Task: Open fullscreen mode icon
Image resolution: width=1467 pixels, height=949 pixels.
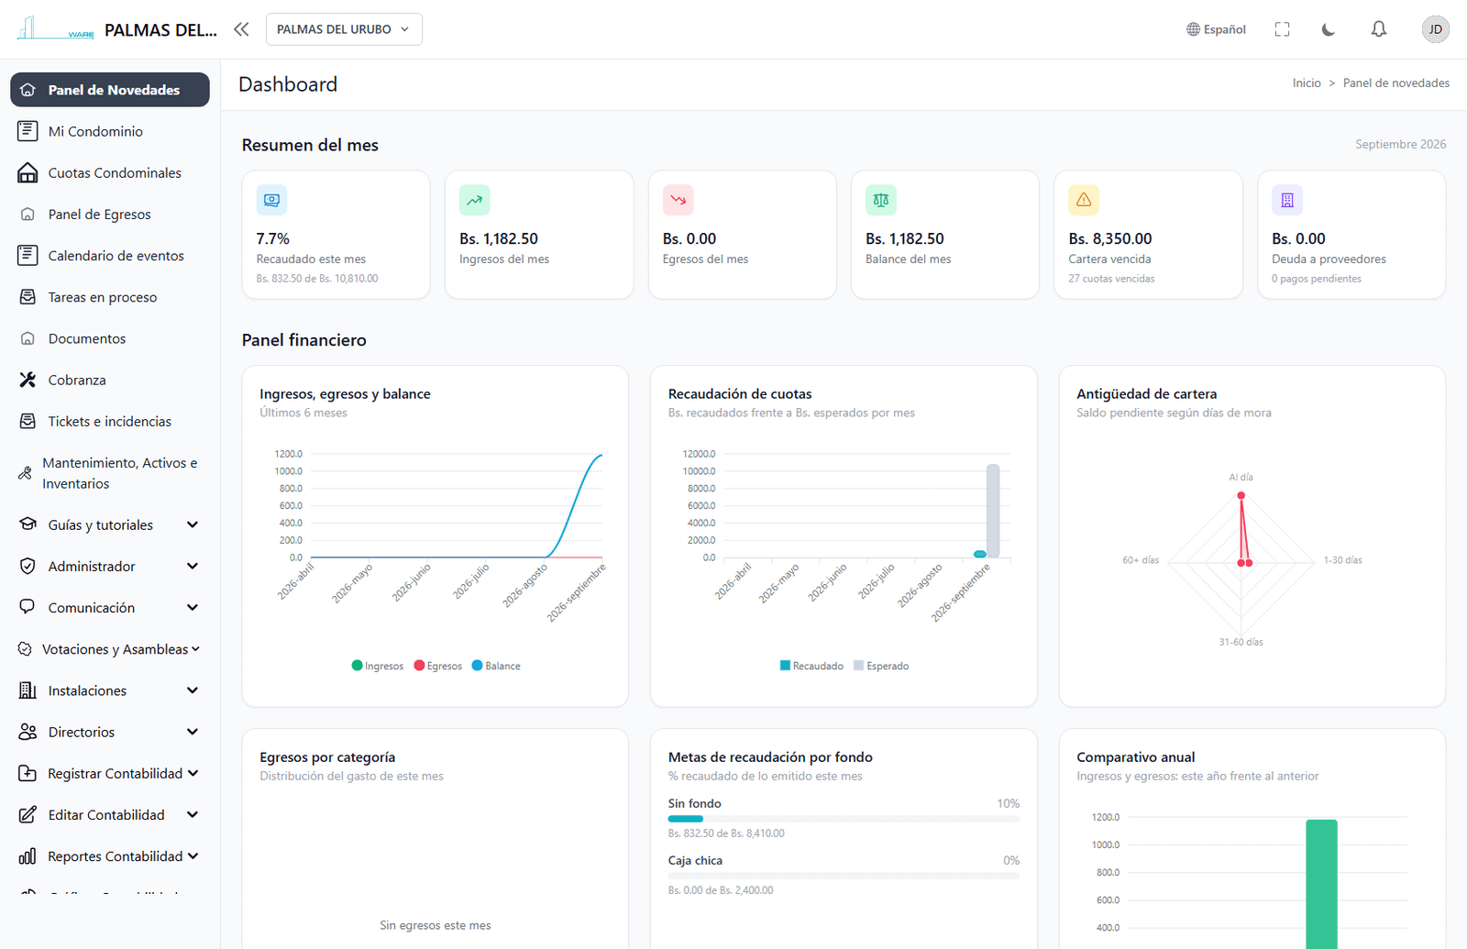Action: coord(1282,29)
